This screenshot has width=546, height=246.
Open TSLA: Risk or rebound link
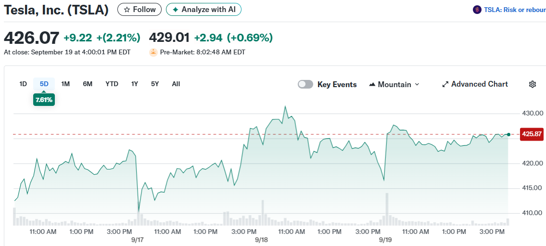tap(515, 10)
